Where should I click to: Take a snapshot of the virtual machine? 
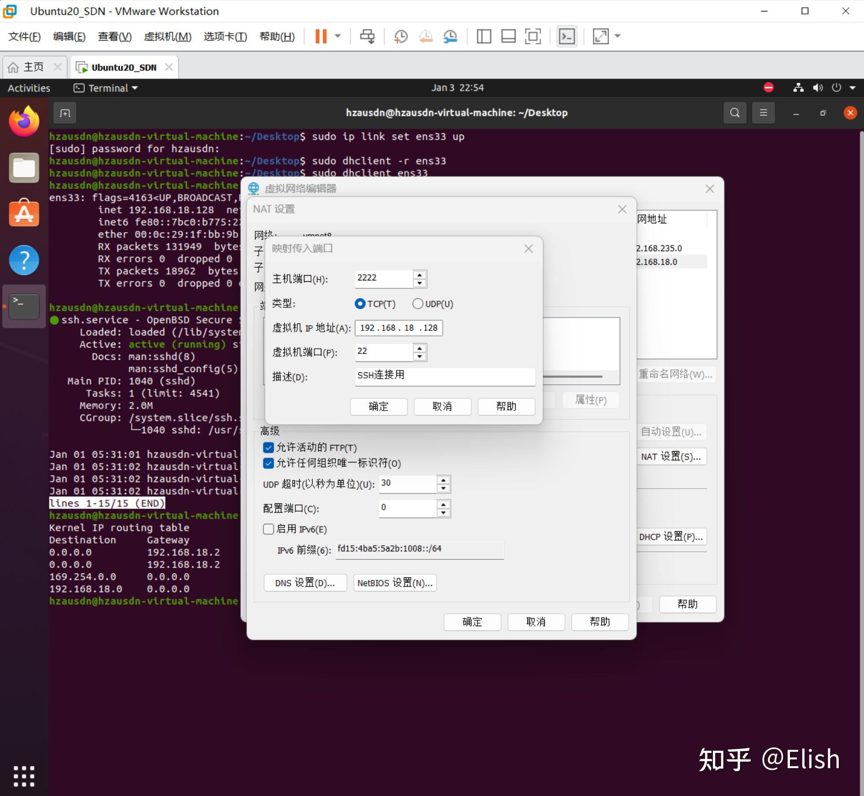(x=401, y=36)
